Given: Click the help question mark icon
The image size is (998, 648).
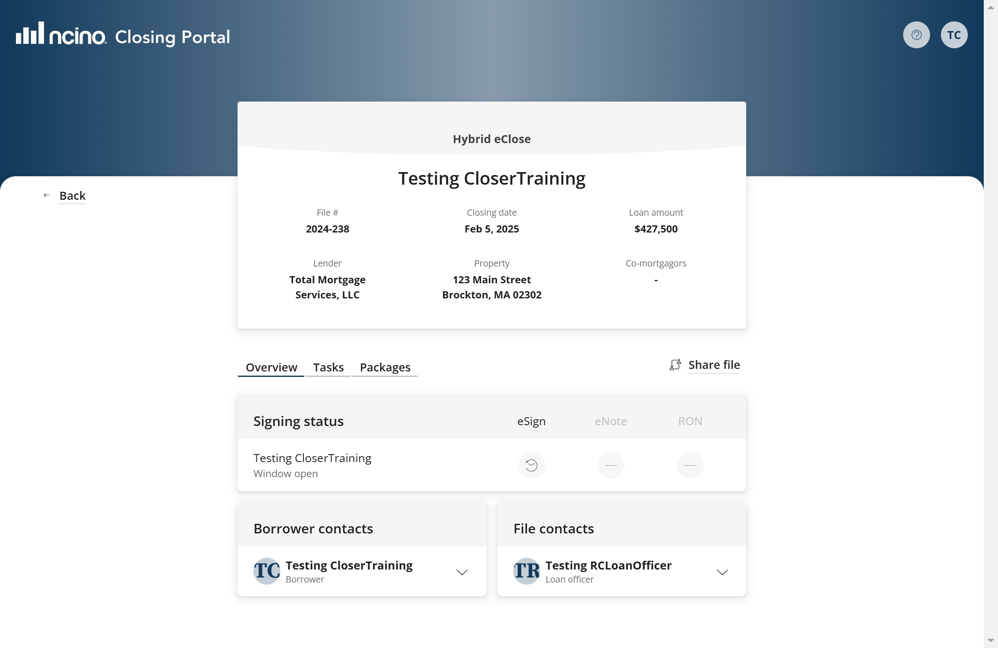Looking at the screenshot, I should (x=916, y=35).
